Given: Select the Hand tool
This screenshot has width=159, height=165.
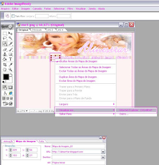Looking at the screenshot, I should (x=5, y=69).
